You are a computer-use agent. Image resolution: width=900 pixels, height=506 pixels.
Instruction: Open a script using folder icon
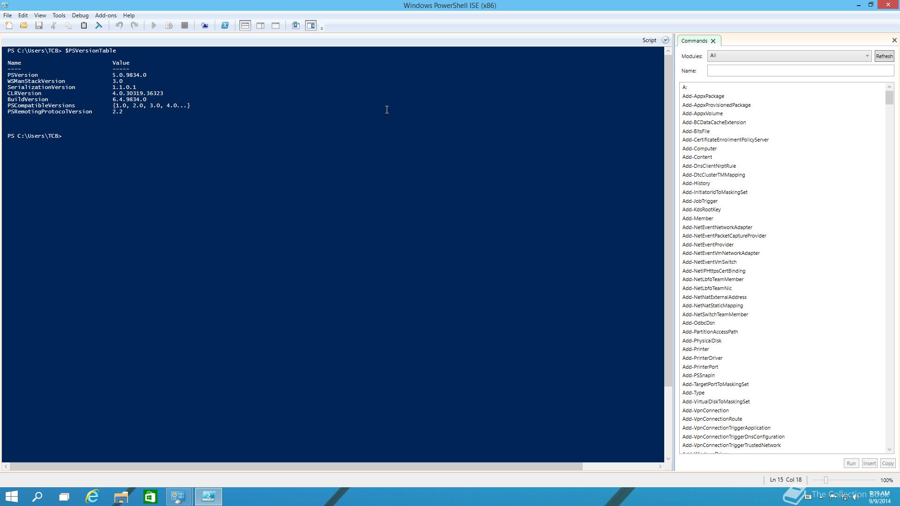pos(24,26)
